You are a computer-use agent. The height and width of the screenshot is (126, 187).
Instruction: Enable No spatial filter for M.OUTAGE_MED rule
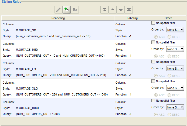click(153, 42)
